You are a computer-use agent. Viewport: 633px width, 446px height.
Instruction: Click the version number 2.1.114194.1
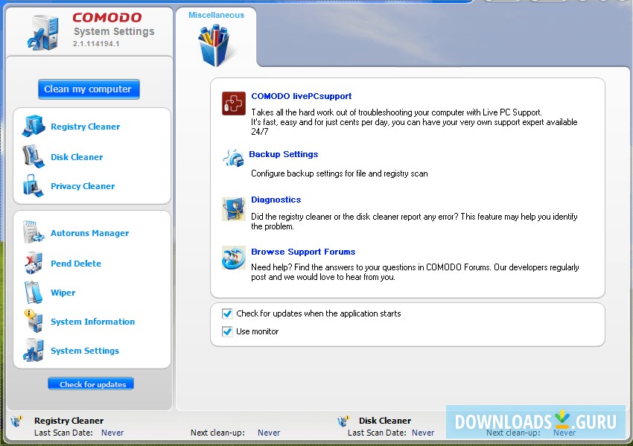(x=96, y=44)
